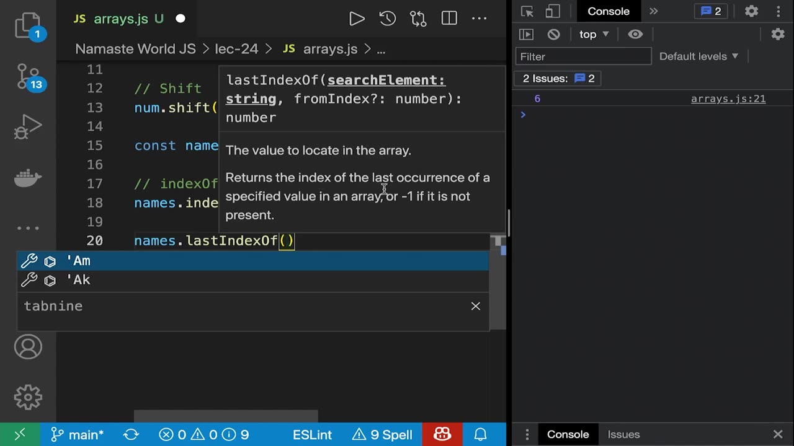Click the console Filter input field

point(583,56)
